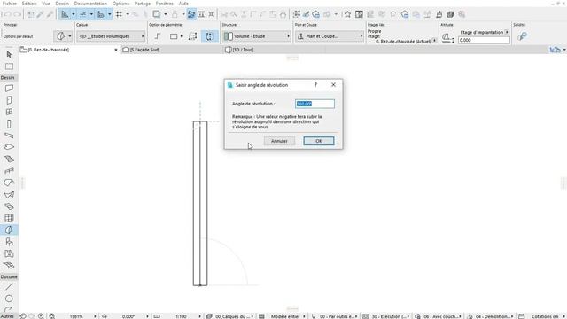Select the active Morph tool

pyautogui.click(x=9, y=230)
